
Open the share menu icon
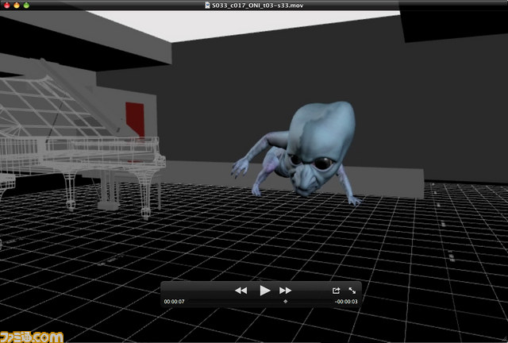[336, 291]
